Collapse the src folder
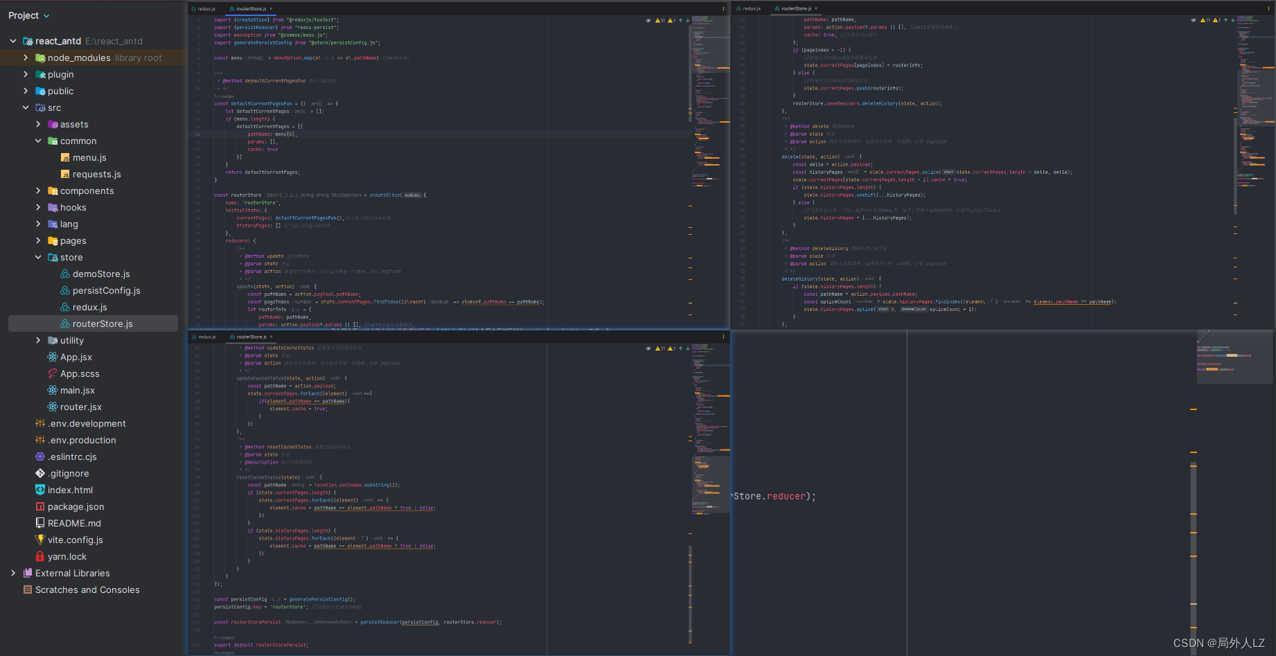 click(x=26, y=107)
